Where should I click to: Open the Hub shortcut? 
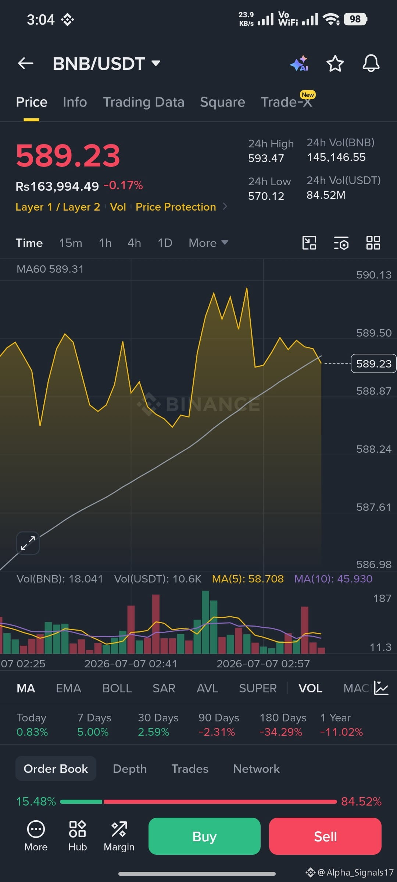[x=78, y=836]
